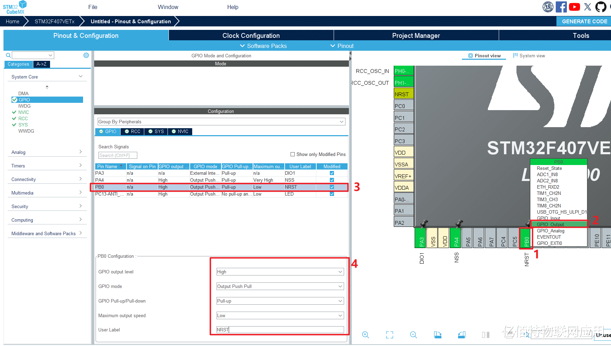Toggle Modified checkbox for PC13-ANTI row
The image size is (611, 346).
(332, 194)
